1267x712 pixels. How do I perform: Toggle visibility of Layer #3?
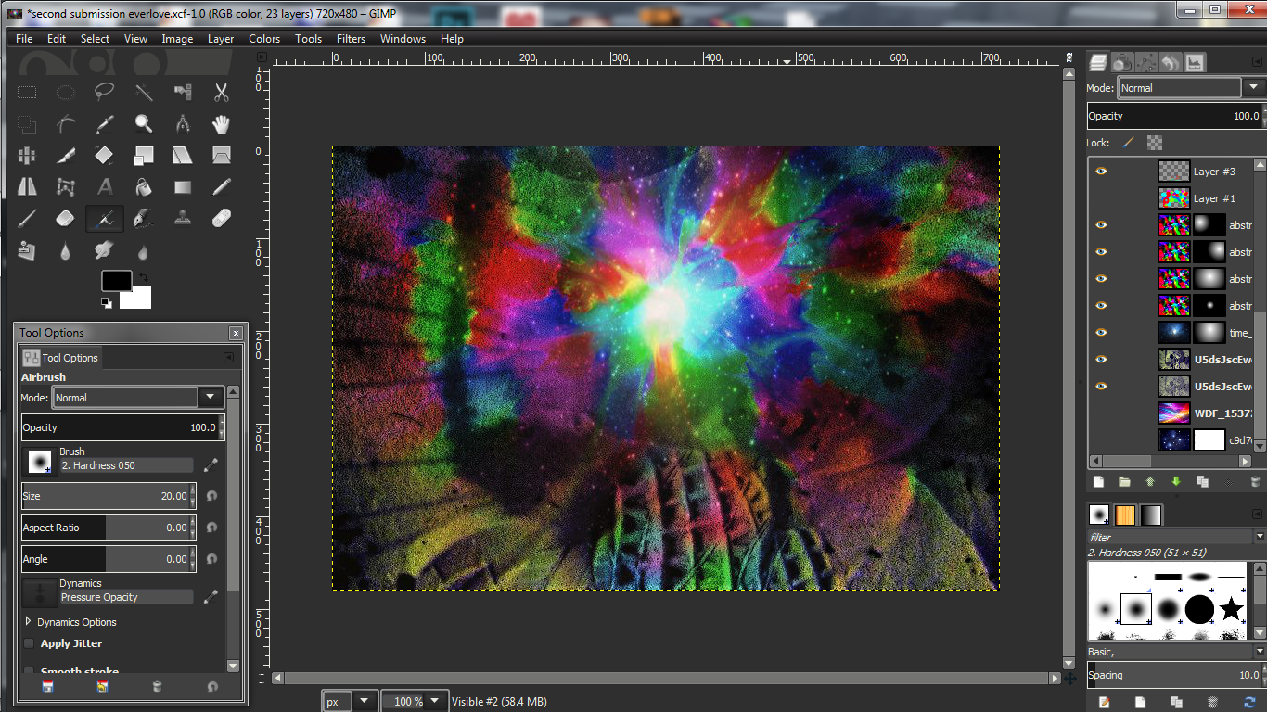coord(1101,172)
